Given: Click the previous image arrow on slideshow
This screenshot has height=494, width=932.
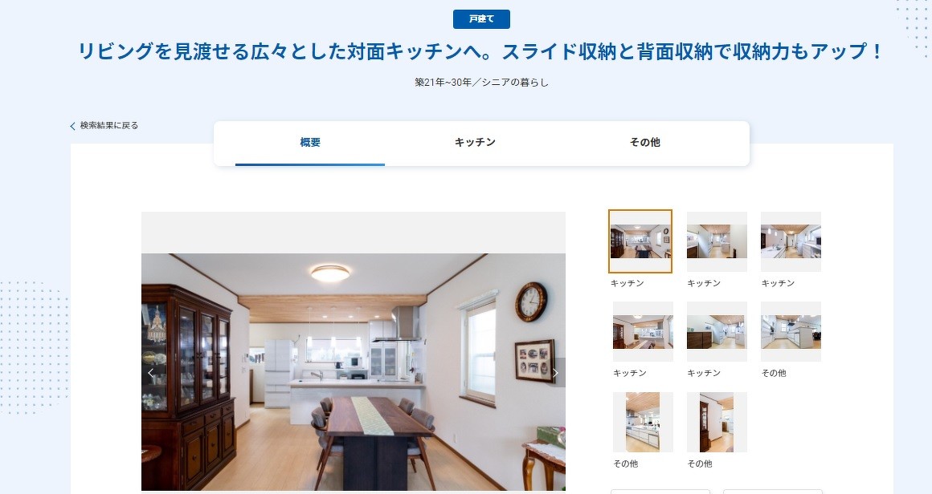Looking at the screenshot, I should coord(151,372).
